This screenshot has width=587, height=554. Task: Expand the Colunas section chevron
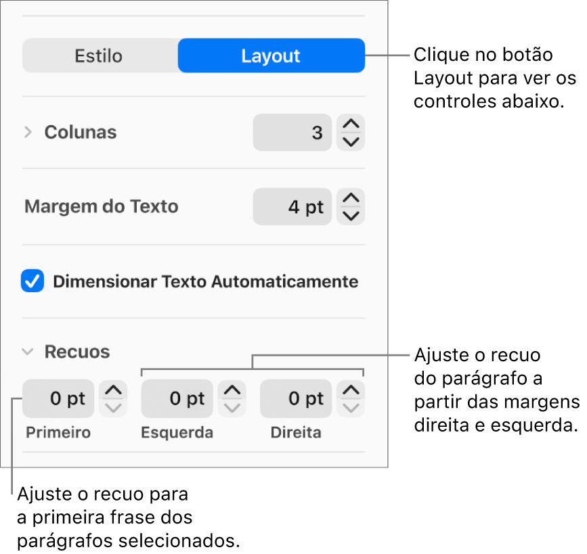28,132
